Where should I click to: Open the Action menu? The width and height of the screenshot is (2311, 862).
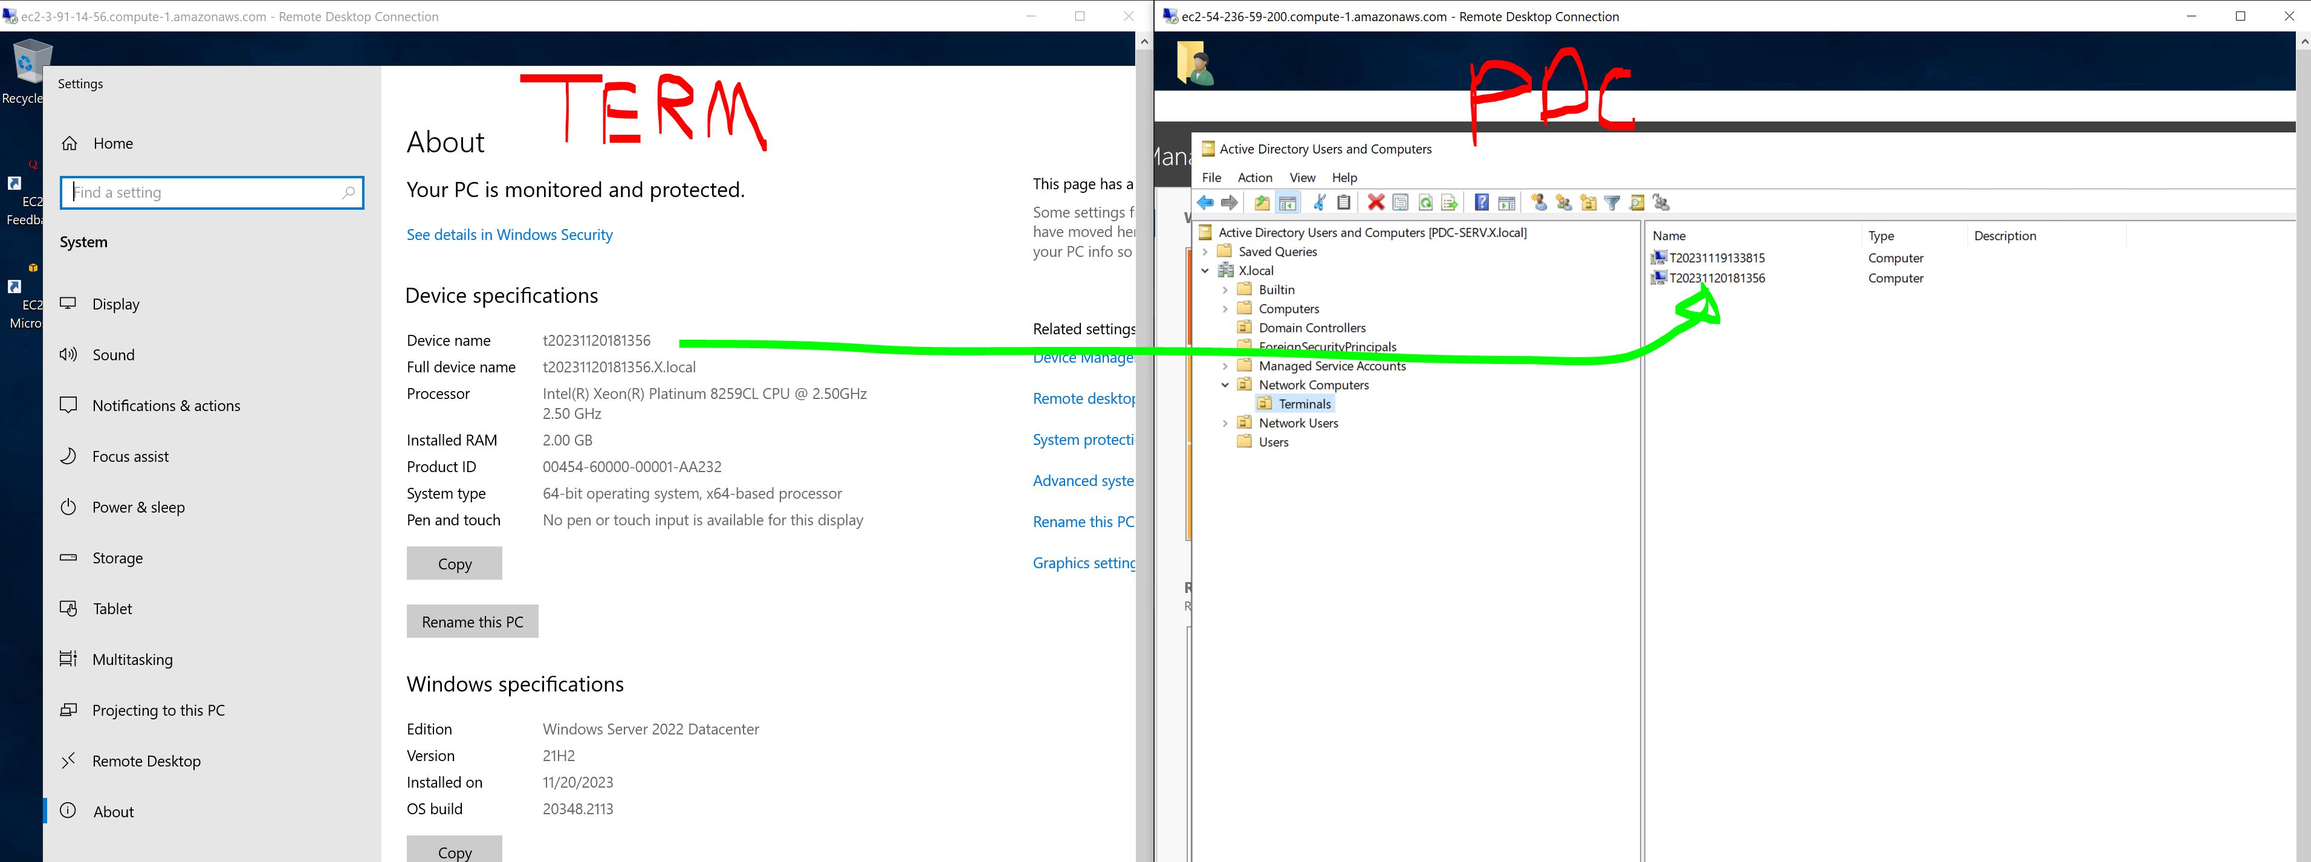[1255, 178]
